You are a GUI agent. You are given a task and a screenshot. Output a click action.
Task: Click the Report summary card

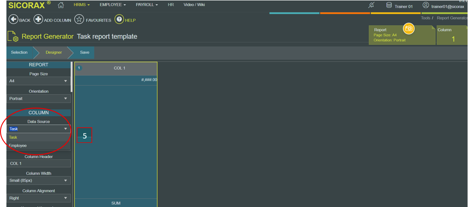(x=402, y=35)
